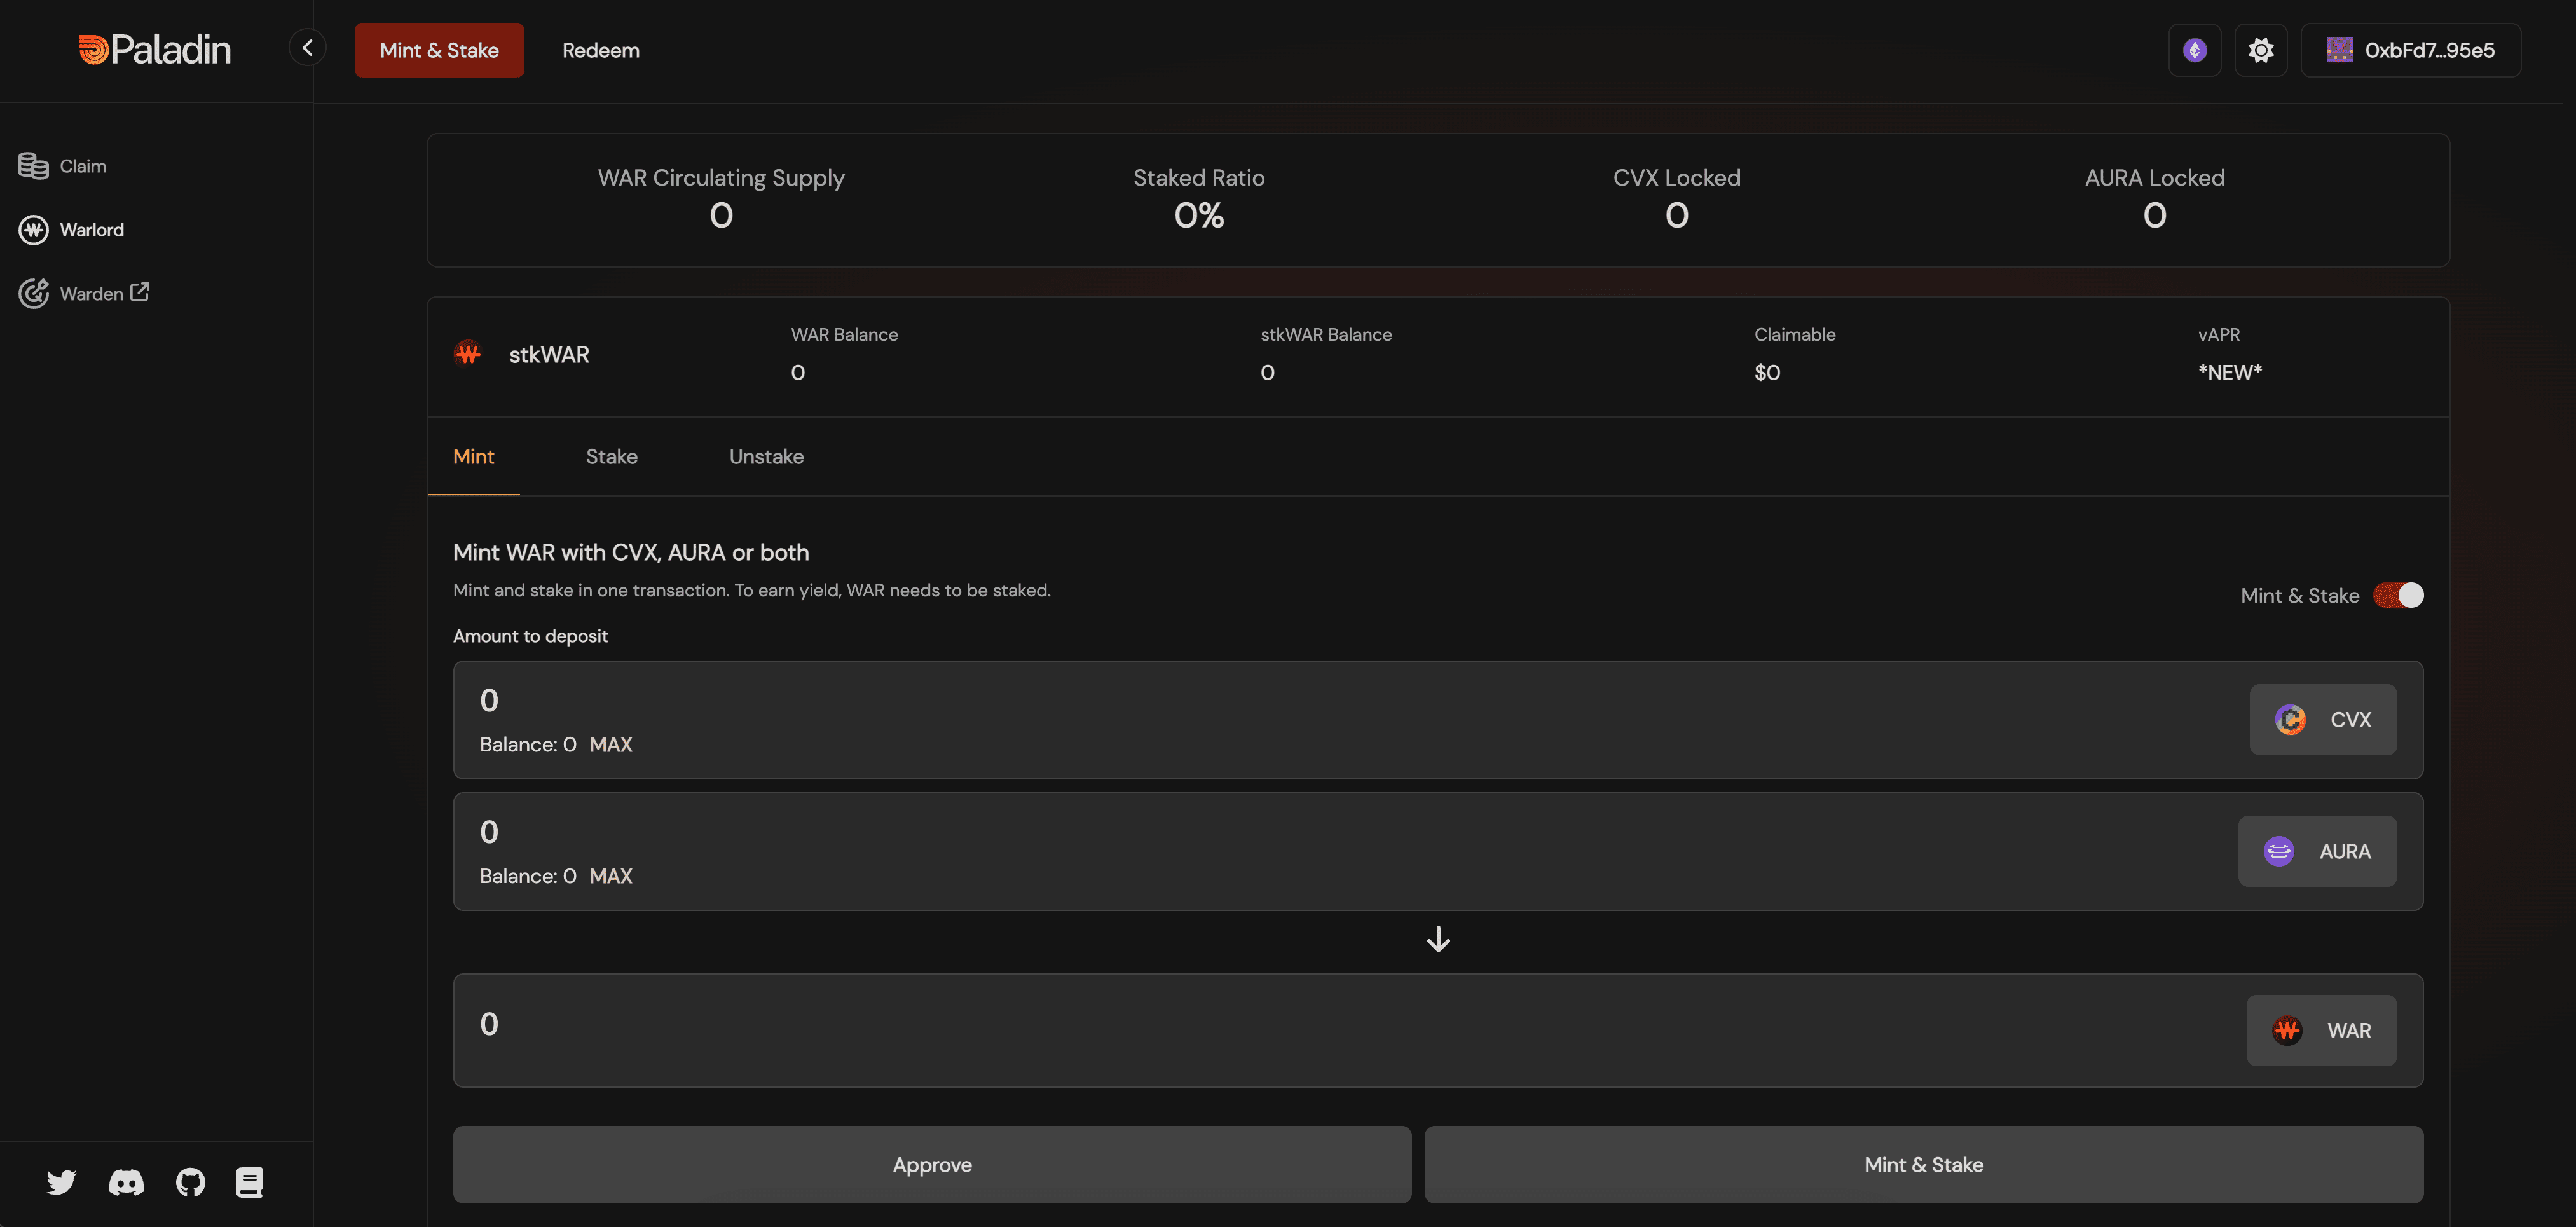This screenshot has width=2576, height=1227.
Task: Click the WAR Circulating Supply value
Action: pos(721,216)
